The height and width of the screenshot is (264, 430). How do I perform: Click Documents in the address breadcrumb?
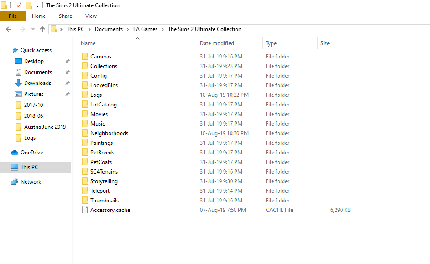pyautogui.click(x=109, y=29)
